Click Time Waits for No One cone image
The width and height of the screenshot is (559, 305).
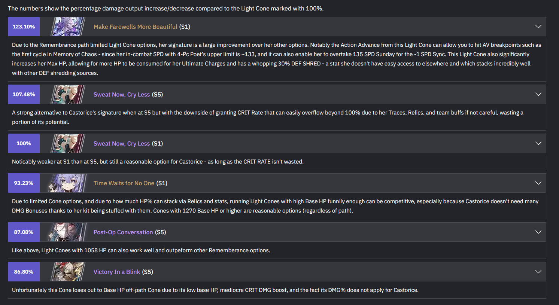tap(68, 183)
